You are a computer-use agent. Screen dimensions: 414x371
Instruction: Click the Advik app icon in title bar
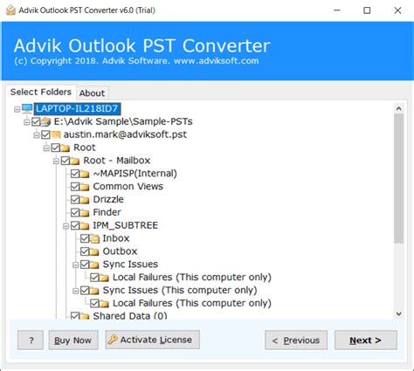pyautogui.click(x=10, y=10)
